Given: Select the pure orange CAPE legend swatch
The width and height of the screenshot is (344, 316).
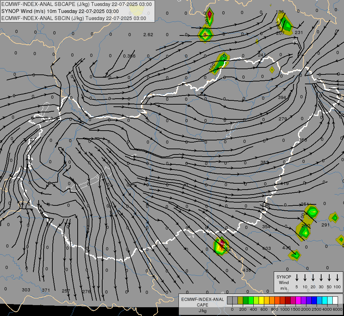Looking at the screenshot, I should (272, 301).
